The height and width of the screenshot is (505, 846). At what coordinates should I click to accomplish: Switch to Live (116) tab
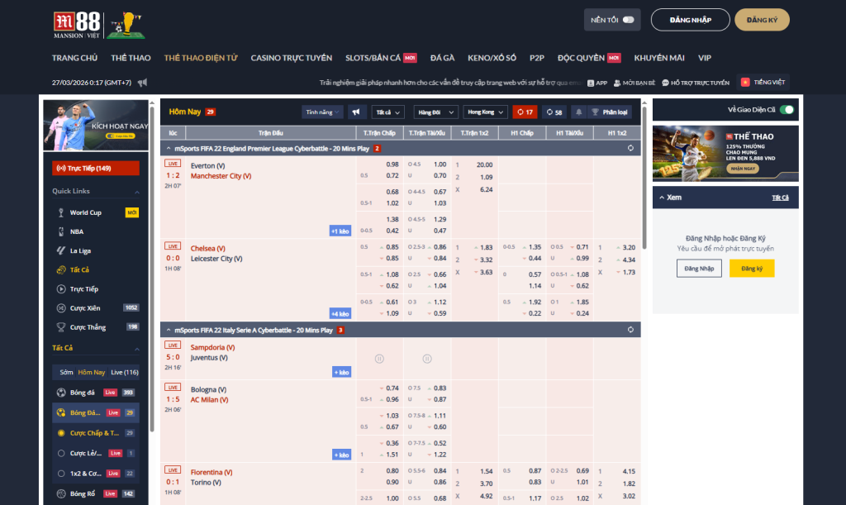[125, 372]
